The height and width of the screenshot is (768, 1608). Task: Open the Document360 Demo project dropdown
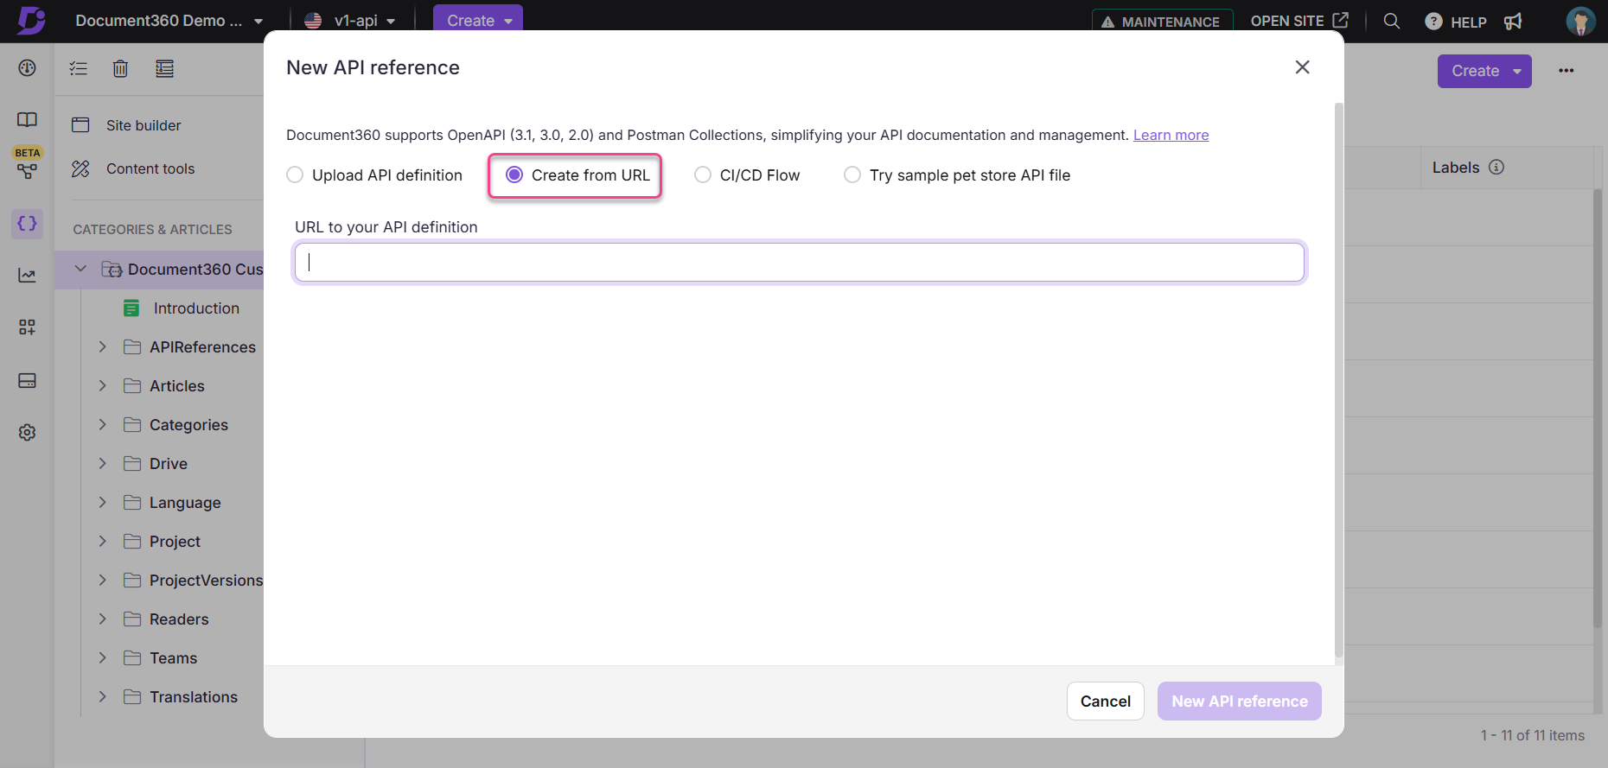coord(169,21)
